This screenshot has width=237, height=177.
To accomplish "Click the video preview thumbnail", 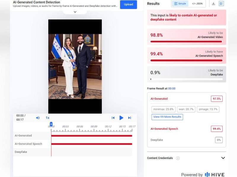I will coord(75,66).
